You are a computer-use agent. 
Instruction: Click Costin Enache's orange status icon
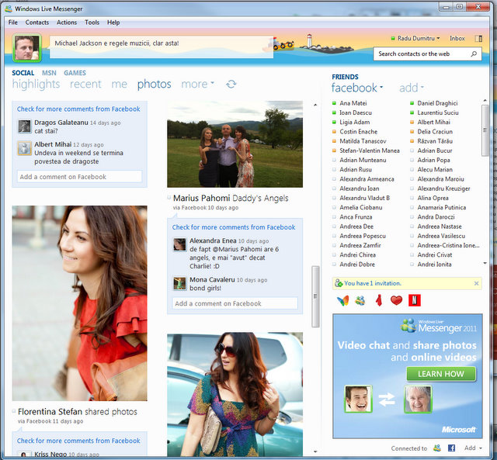(x=334, y=132)
